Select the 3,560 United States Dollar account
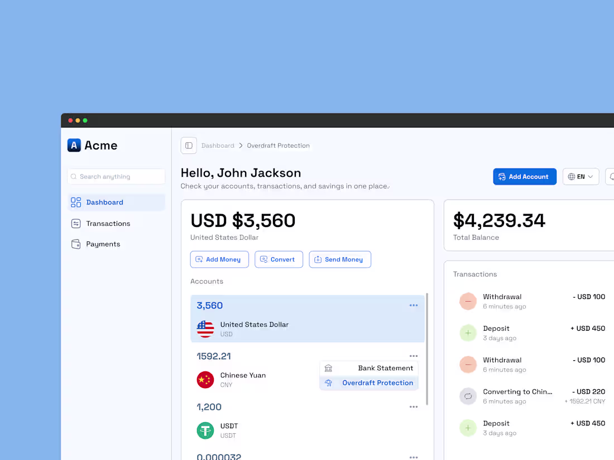This screenshot has width=614, height=460. (308, 319)
